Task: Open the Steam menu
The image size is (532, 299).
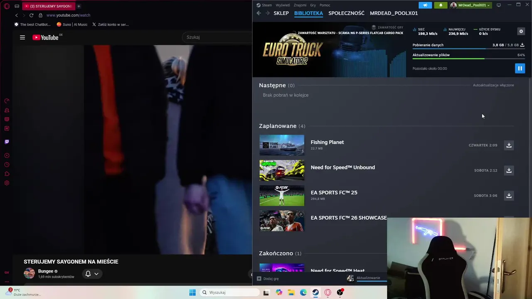Action: coord(264,5)
